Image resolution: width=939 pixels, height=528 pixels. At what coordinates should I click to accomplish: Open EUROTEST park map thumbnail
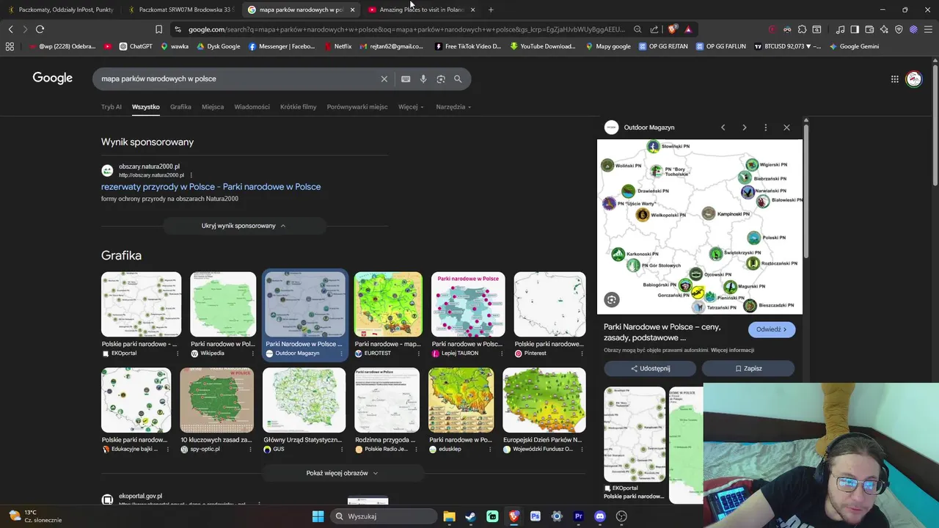click(x=388, y=304)
